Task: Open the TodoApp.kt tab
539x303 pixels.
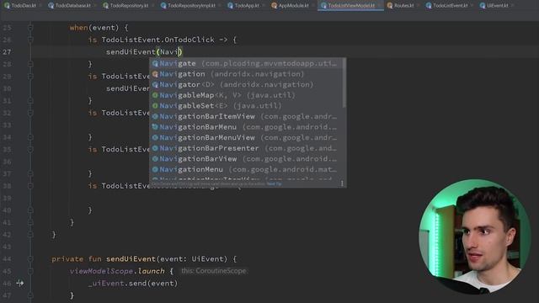Action: [x=244, y=6]
